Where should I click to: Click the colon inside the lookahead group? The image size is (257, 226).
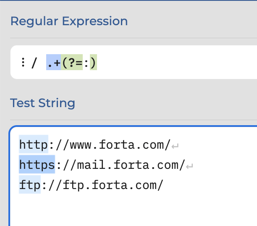pos(86,63)
